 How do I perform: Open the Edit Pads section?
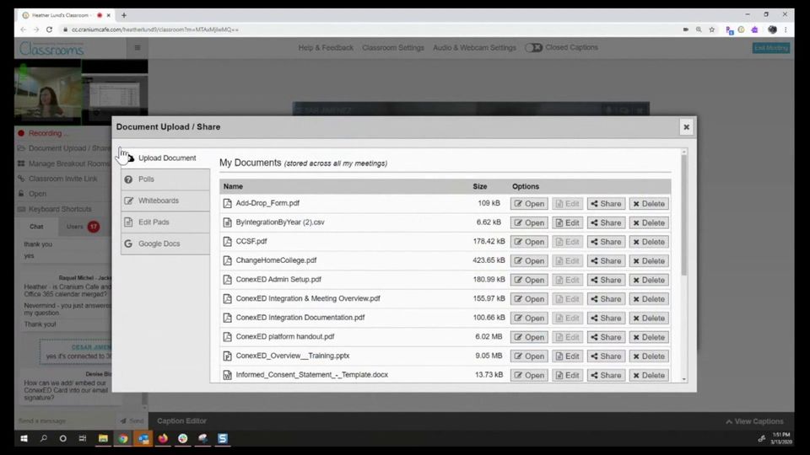pos(165,222)
